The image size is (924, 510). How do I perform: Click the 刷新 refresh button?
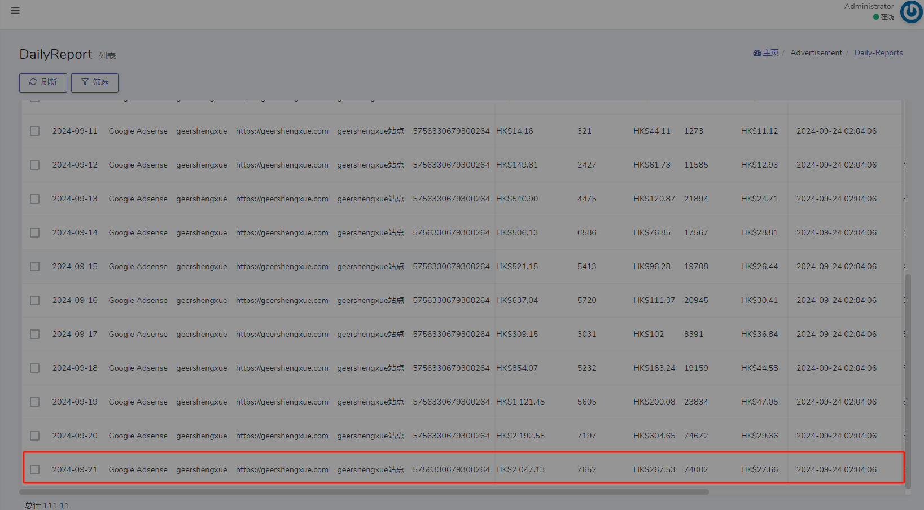coord(43,82)
